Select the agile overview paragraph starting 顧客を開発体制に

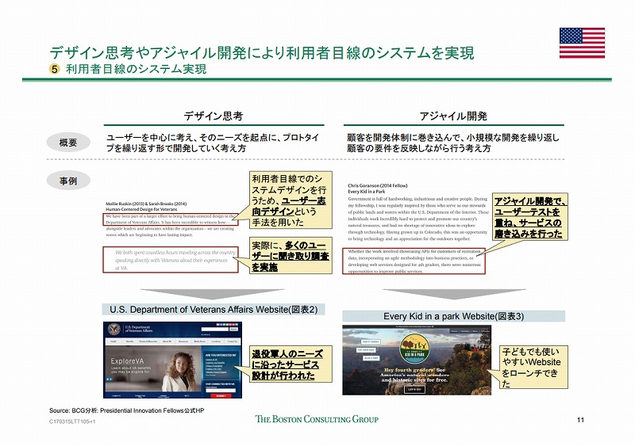tap(452, 143)
